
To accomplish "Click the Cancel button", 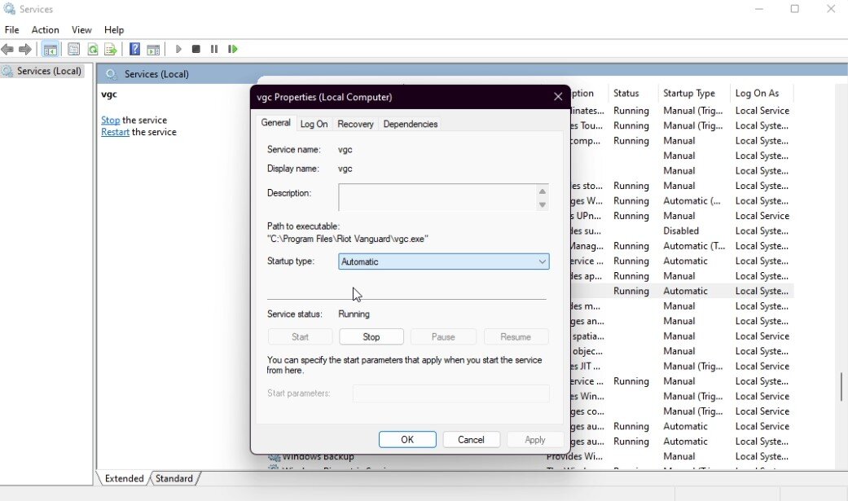I will 471,439.
